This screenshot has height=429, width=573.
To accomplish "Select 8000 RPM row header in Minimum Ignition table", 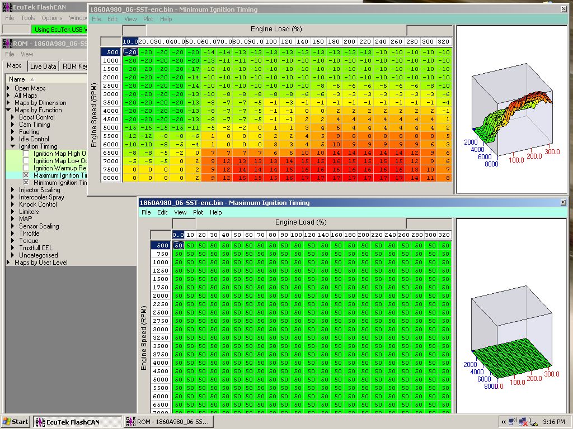I will point(111,178).
